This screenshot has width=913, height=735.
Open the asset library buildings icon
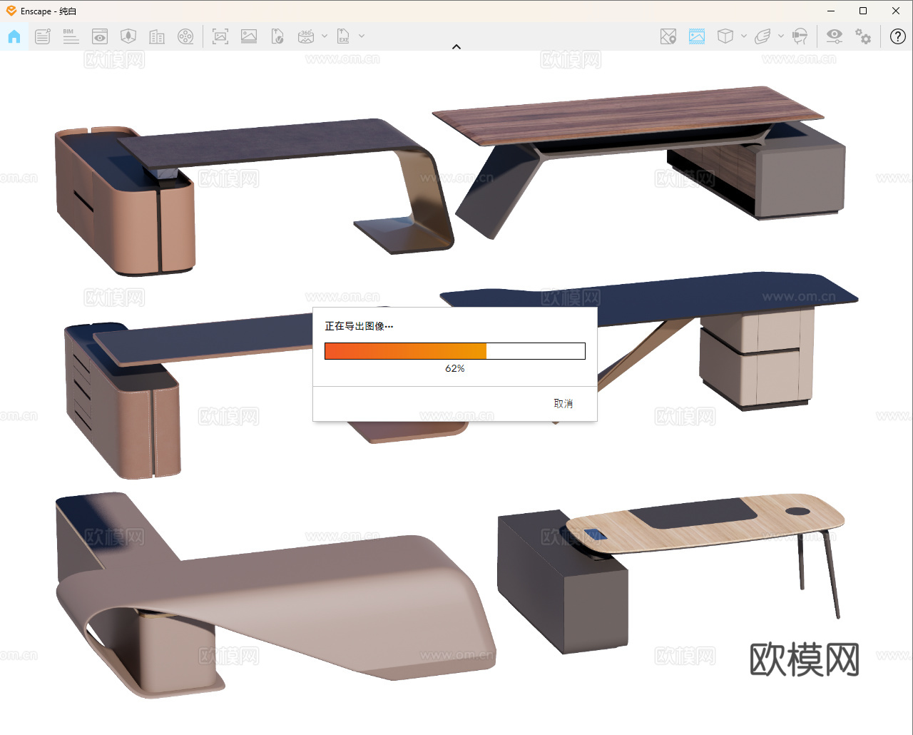click(x=157, y=36)
